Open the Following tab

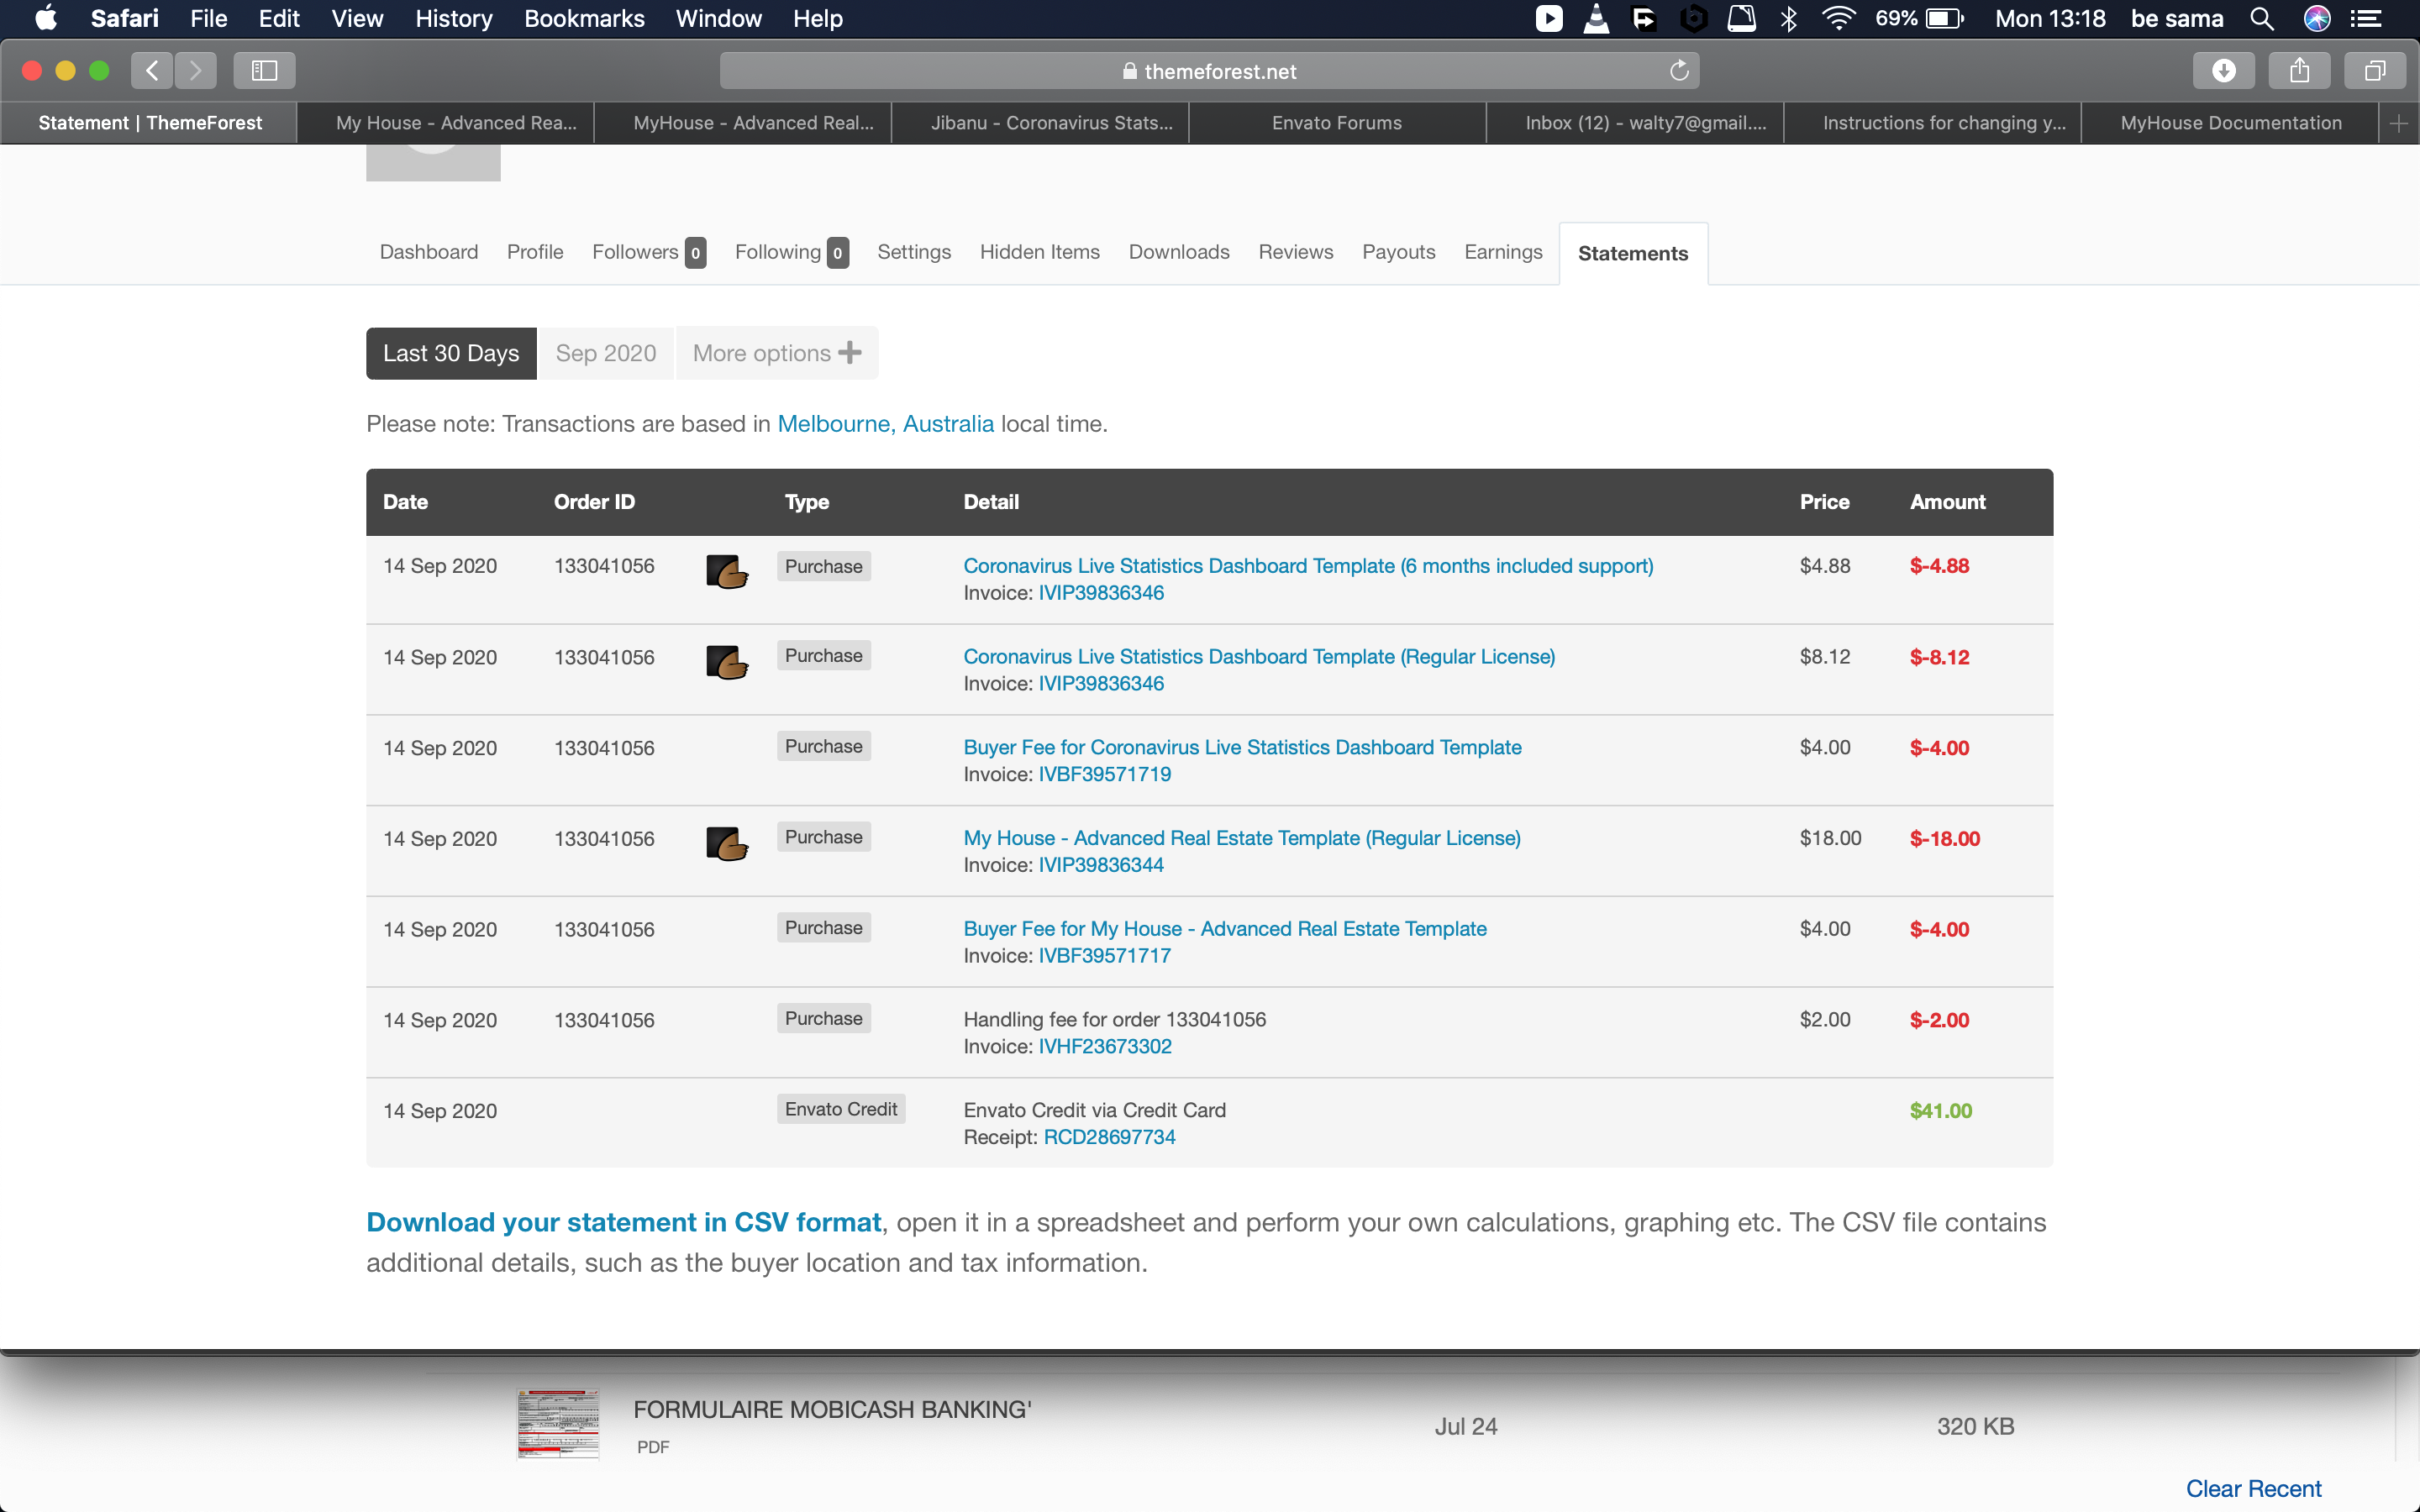[792, 252]
